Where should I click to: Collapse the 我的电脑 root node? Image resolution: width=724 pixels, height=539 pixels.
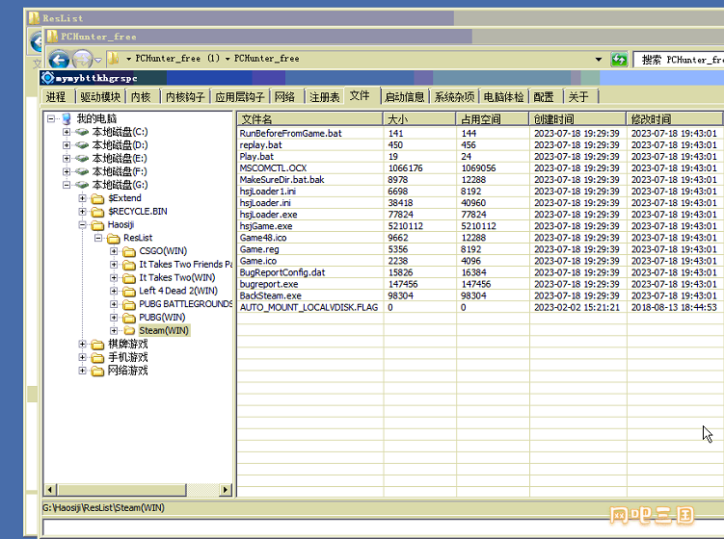coord(51,118)
